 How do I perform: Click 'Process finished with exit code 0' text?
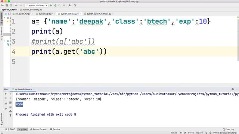click(x=46, y=114)
